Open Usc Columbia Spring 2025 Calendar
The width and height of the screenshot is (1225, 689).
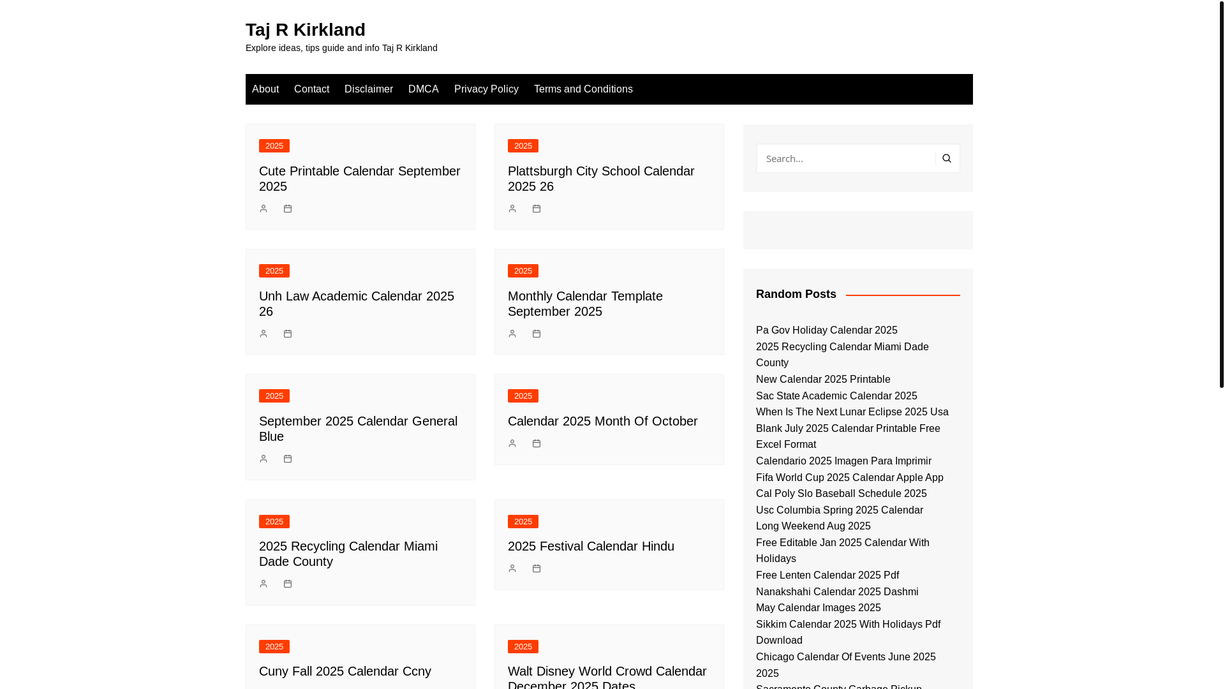click(840, 510)
